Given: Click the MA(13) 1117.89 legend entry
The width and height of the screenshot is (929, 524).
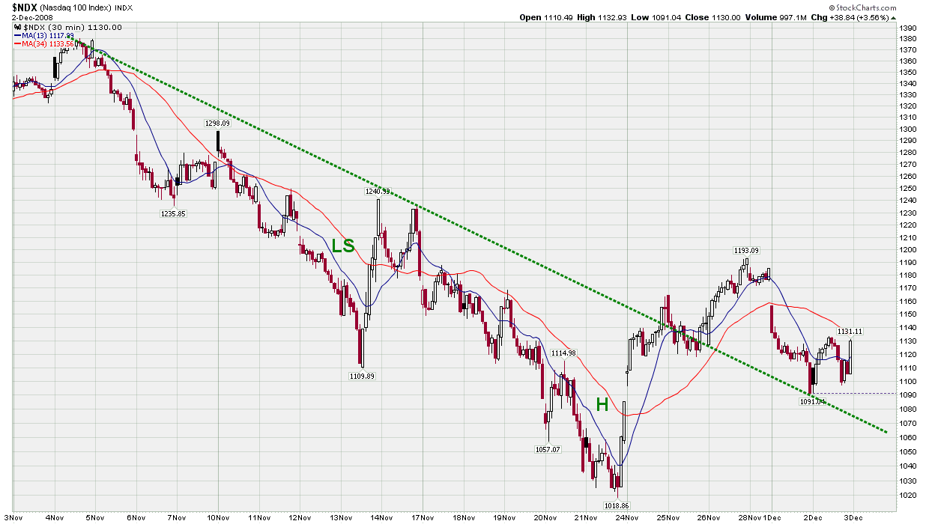Looking at the screenshot, I should pyautogui.click(x=48, y=35).
